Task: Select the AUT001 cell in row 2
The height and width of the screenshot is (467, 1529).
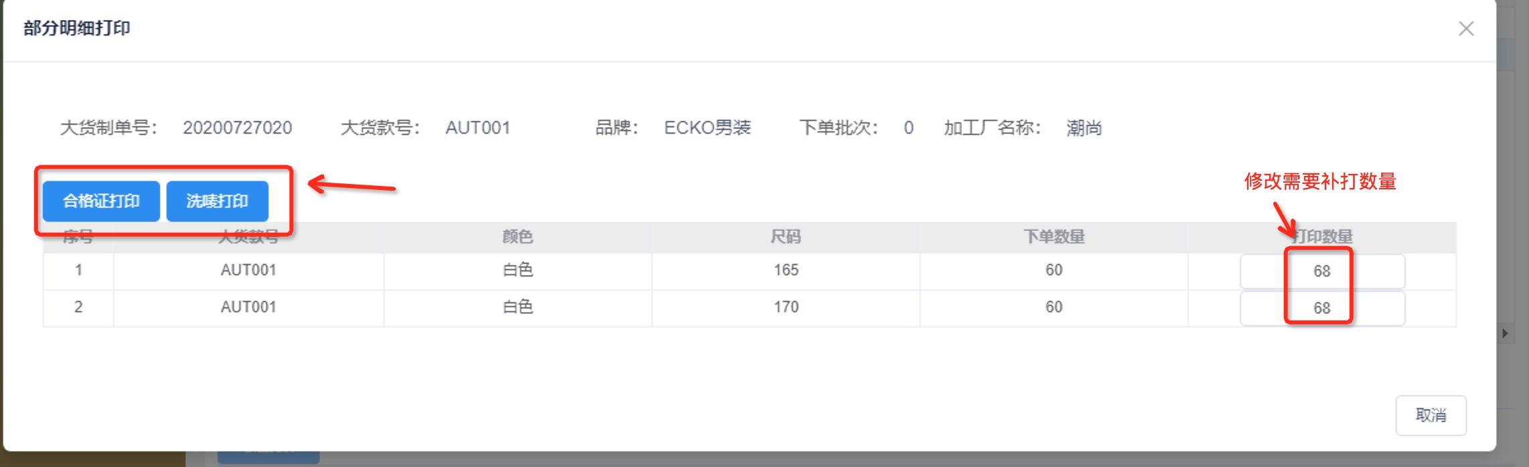Action: (248, 307)
